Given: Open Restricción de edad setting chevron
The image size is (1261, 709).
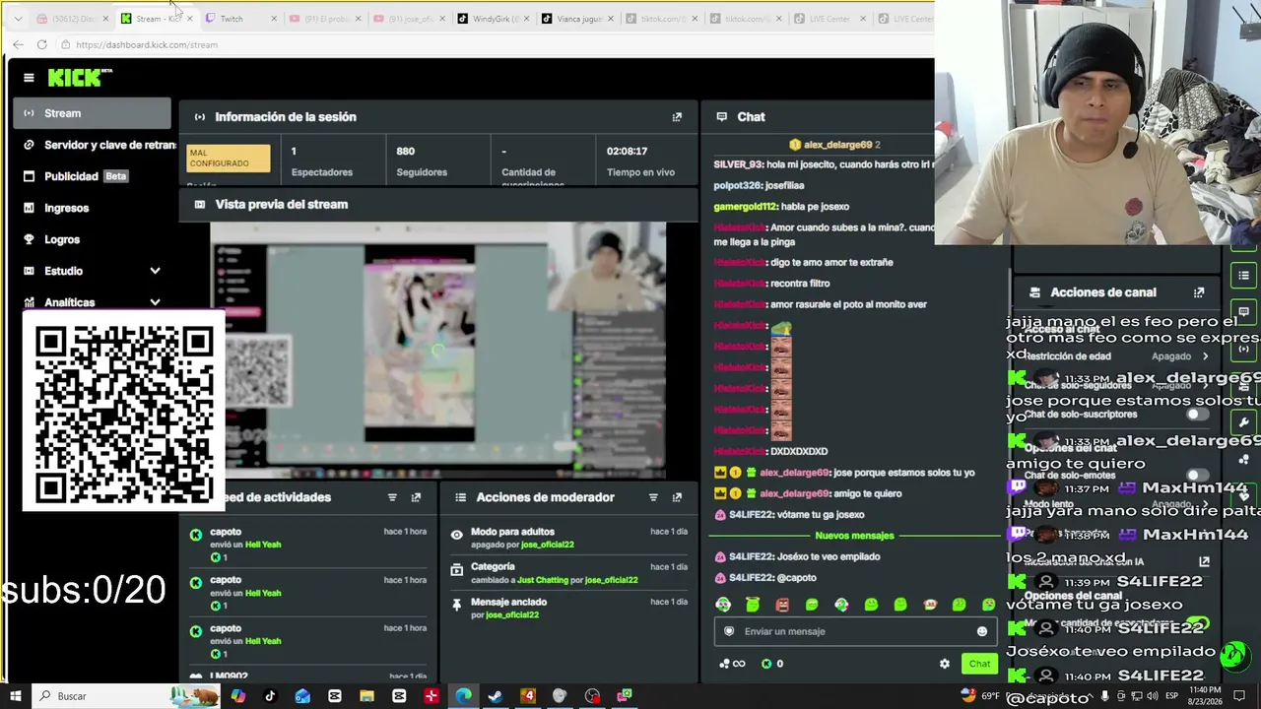Looking at the screenshot, I should (1205, 356).
